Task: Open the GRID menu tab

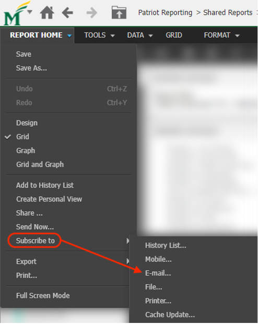Action: (x=174, y=36)
